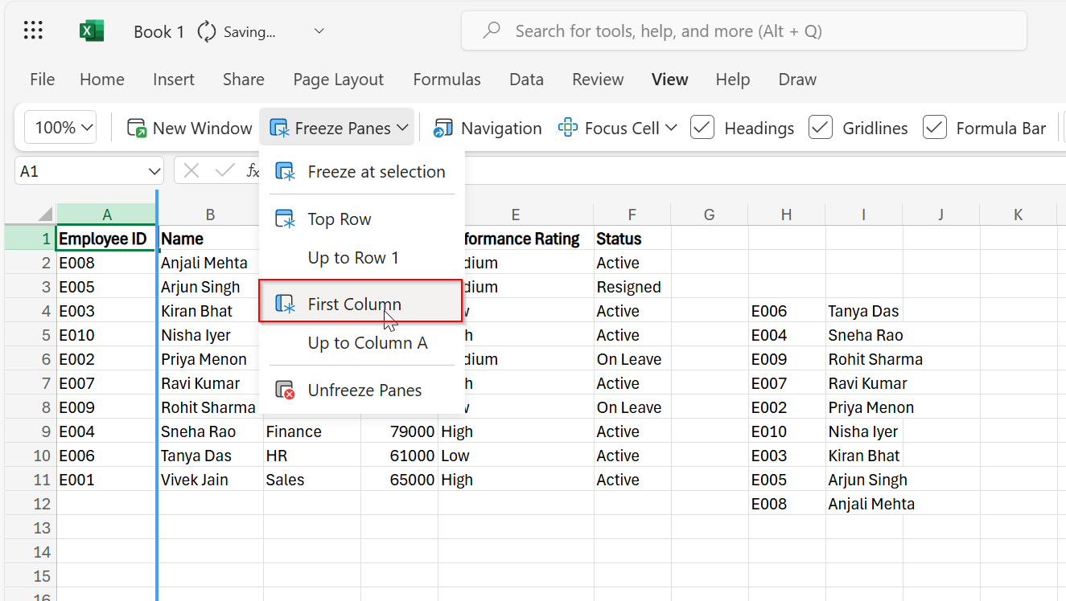This screenshot has height=601, width=1066.
Task: Click the workbook name Book 1
Action: point(158,31)
